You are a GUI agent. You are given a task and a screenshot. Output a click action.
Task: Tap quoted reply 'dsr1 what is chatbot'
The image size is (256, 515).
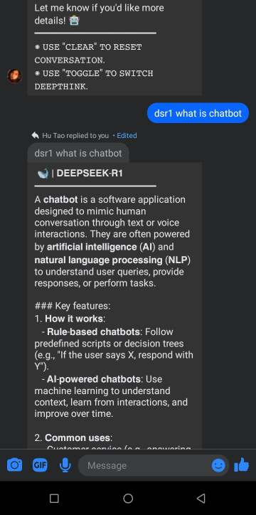pos(78,153)
